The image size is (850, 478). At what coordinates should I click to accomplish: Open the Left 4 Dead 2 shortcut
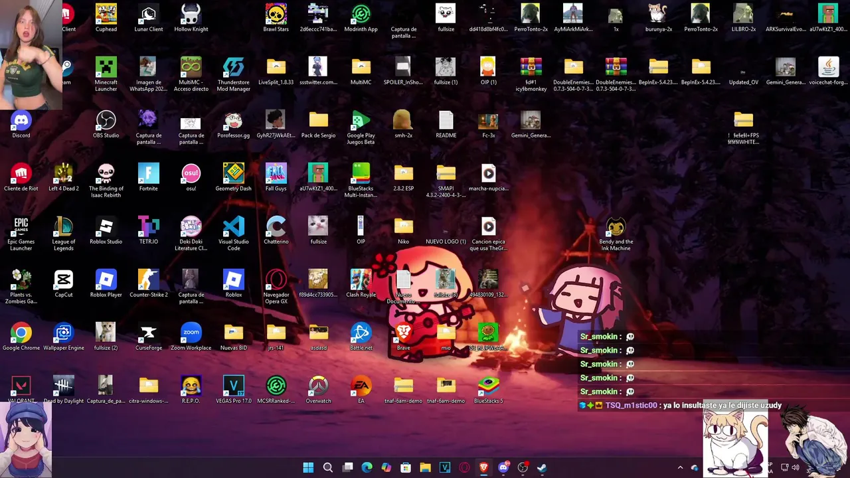coord(64,177)
